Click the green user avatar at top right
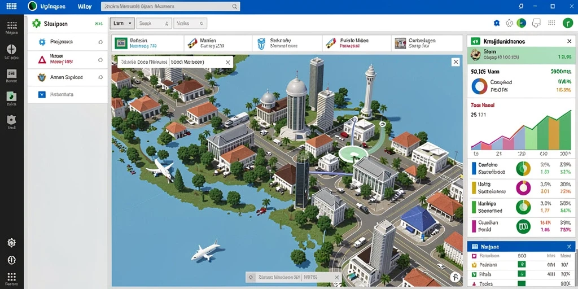Viewport: 578px width, 289px height. (568, 23)
